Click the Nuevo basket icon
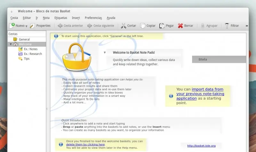The image size is (256, 152). pos(12,26)
